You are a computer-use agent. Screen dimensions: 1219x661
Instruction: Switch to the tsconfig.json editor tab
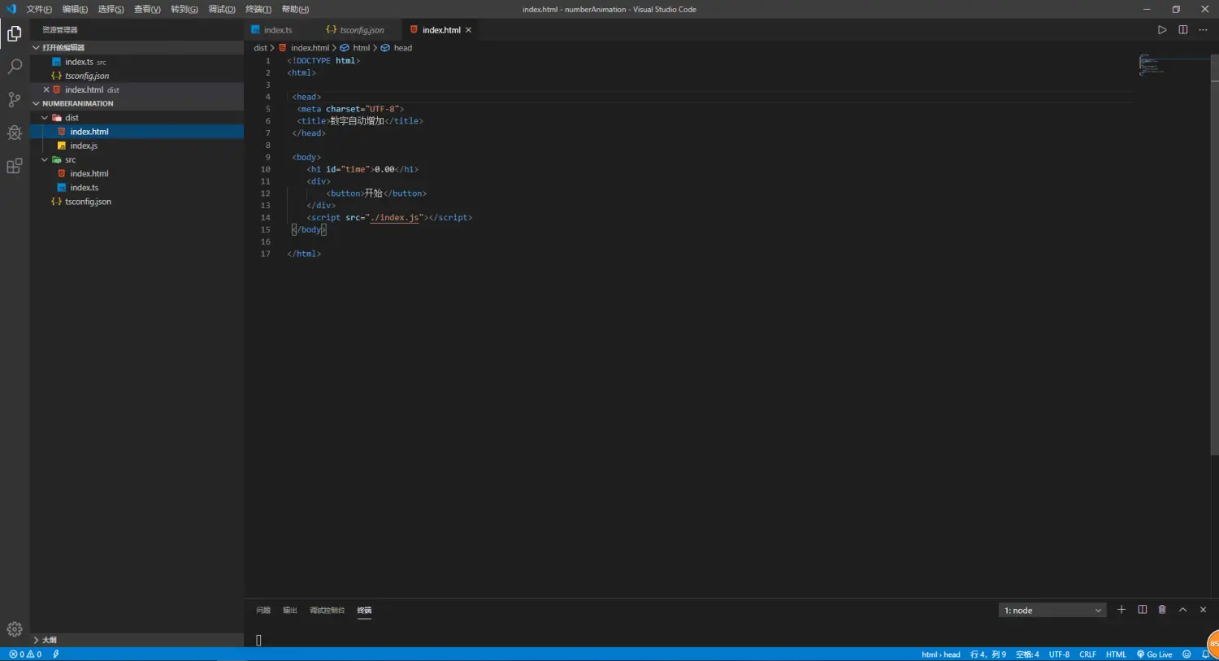click(x=360, y=30)
